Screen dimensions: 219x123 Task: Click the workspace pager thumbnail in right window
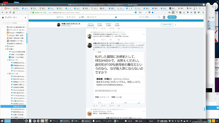pos(211,25)
